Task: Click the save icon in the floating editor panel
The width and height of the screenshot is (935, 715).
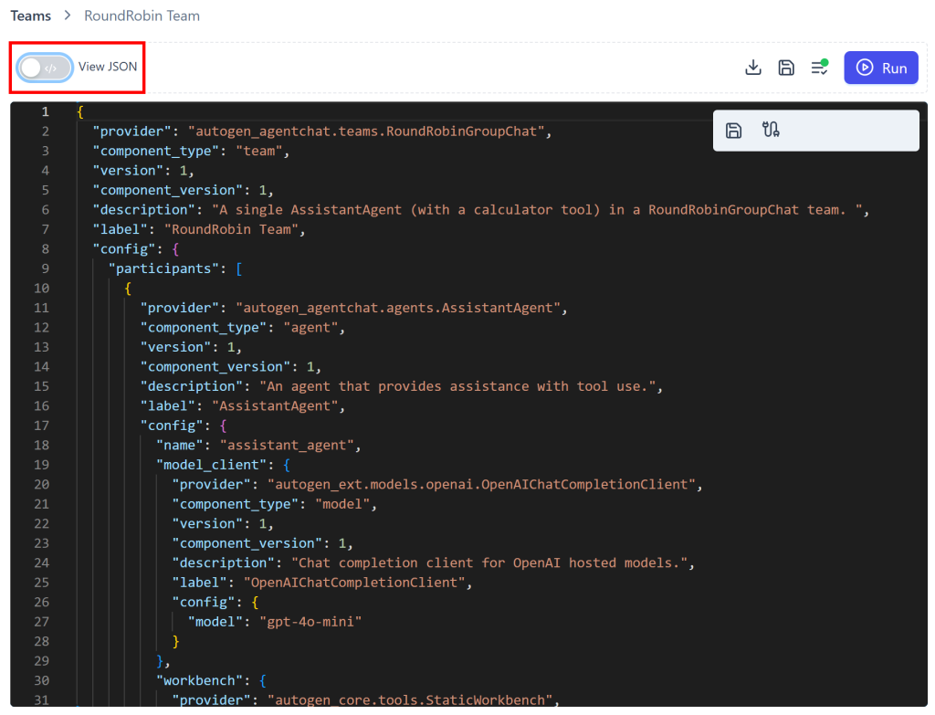Action: pyautogui.click(x=733, y=130)
